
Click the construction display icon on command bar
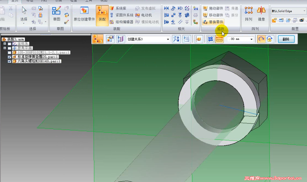click(x=121, y=39)
